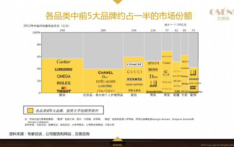Image resolution: width=234 pixels, height=147 pixels.
Task: Click the gray area of cosmetics column
Action: click(103, 51)
